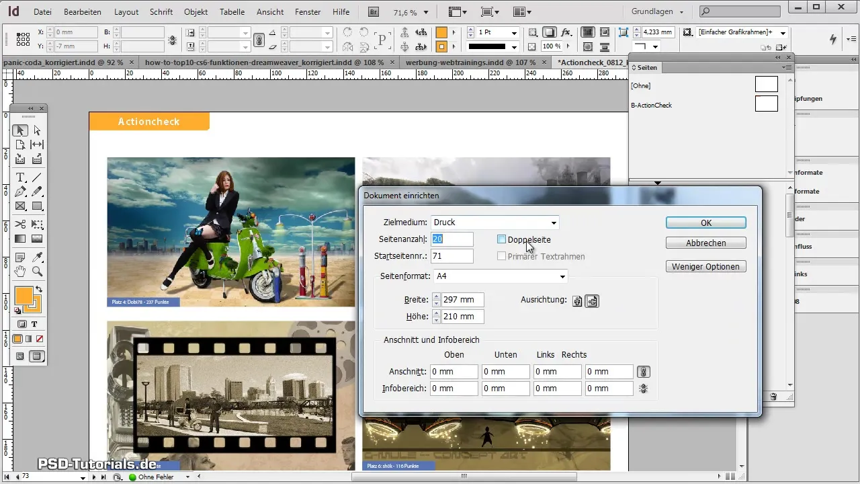This screenshot has height=484, width=860.
Task: Open the Datei menu
Action: [x=42, y=12]
